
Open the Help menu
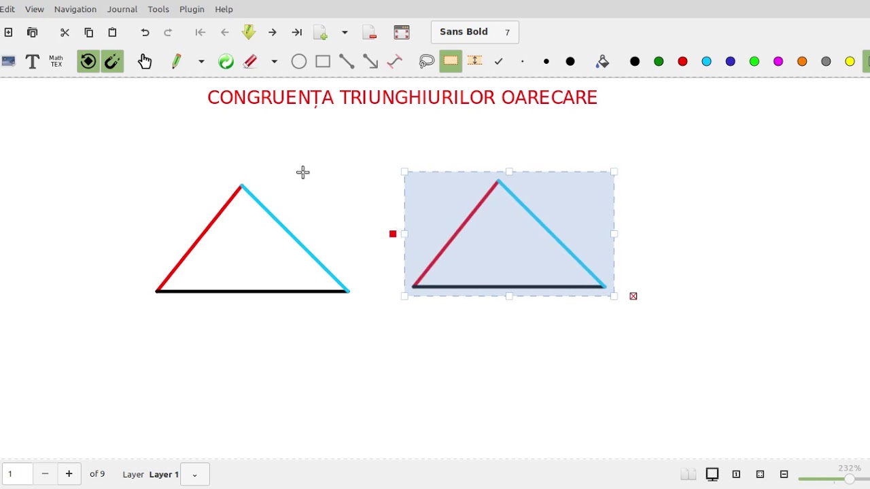pos(224,9)
